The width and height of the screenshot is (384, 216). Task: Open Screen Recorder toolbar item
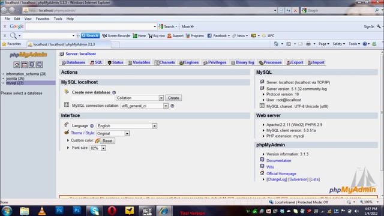(116, 36)
